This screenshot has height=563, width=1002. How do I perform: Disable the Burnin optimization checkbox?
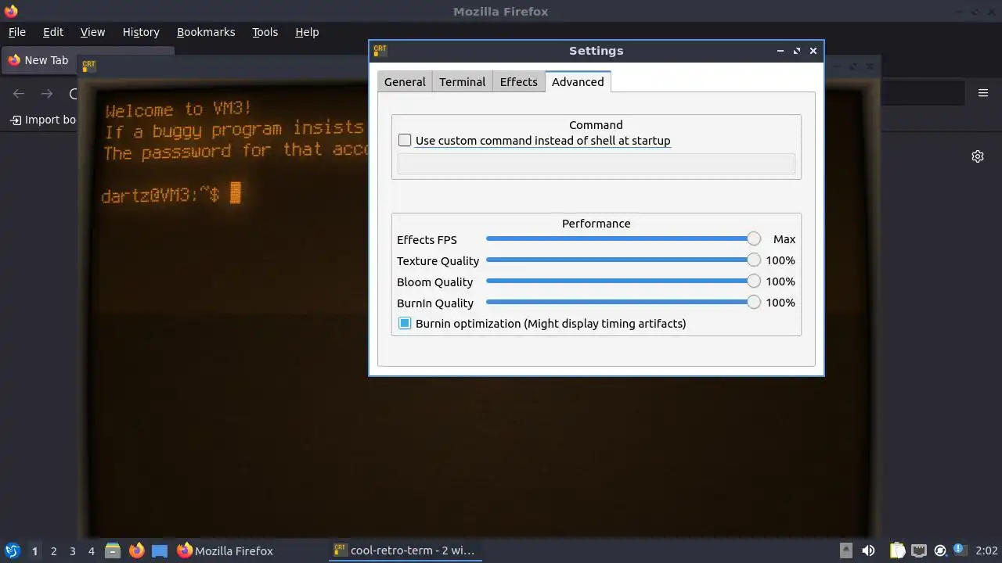[x=405, y=324]
